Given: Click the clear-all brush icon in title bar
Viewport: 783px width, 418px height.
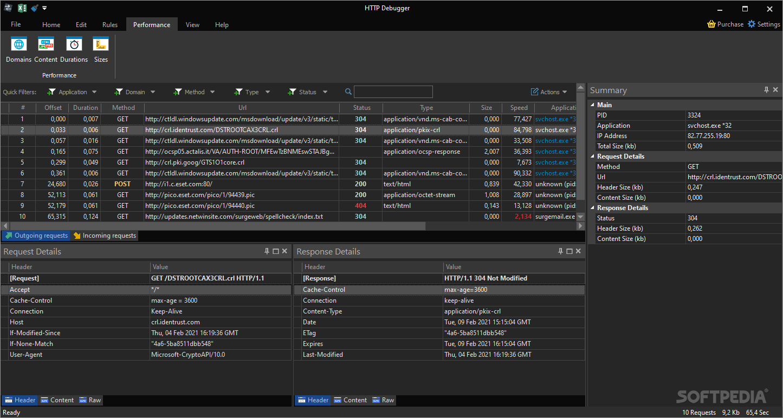Looking at the screenshot, I should tap(35, 8).
